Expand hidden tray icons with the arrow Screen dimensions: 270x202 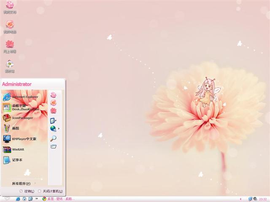click(240, 199)
